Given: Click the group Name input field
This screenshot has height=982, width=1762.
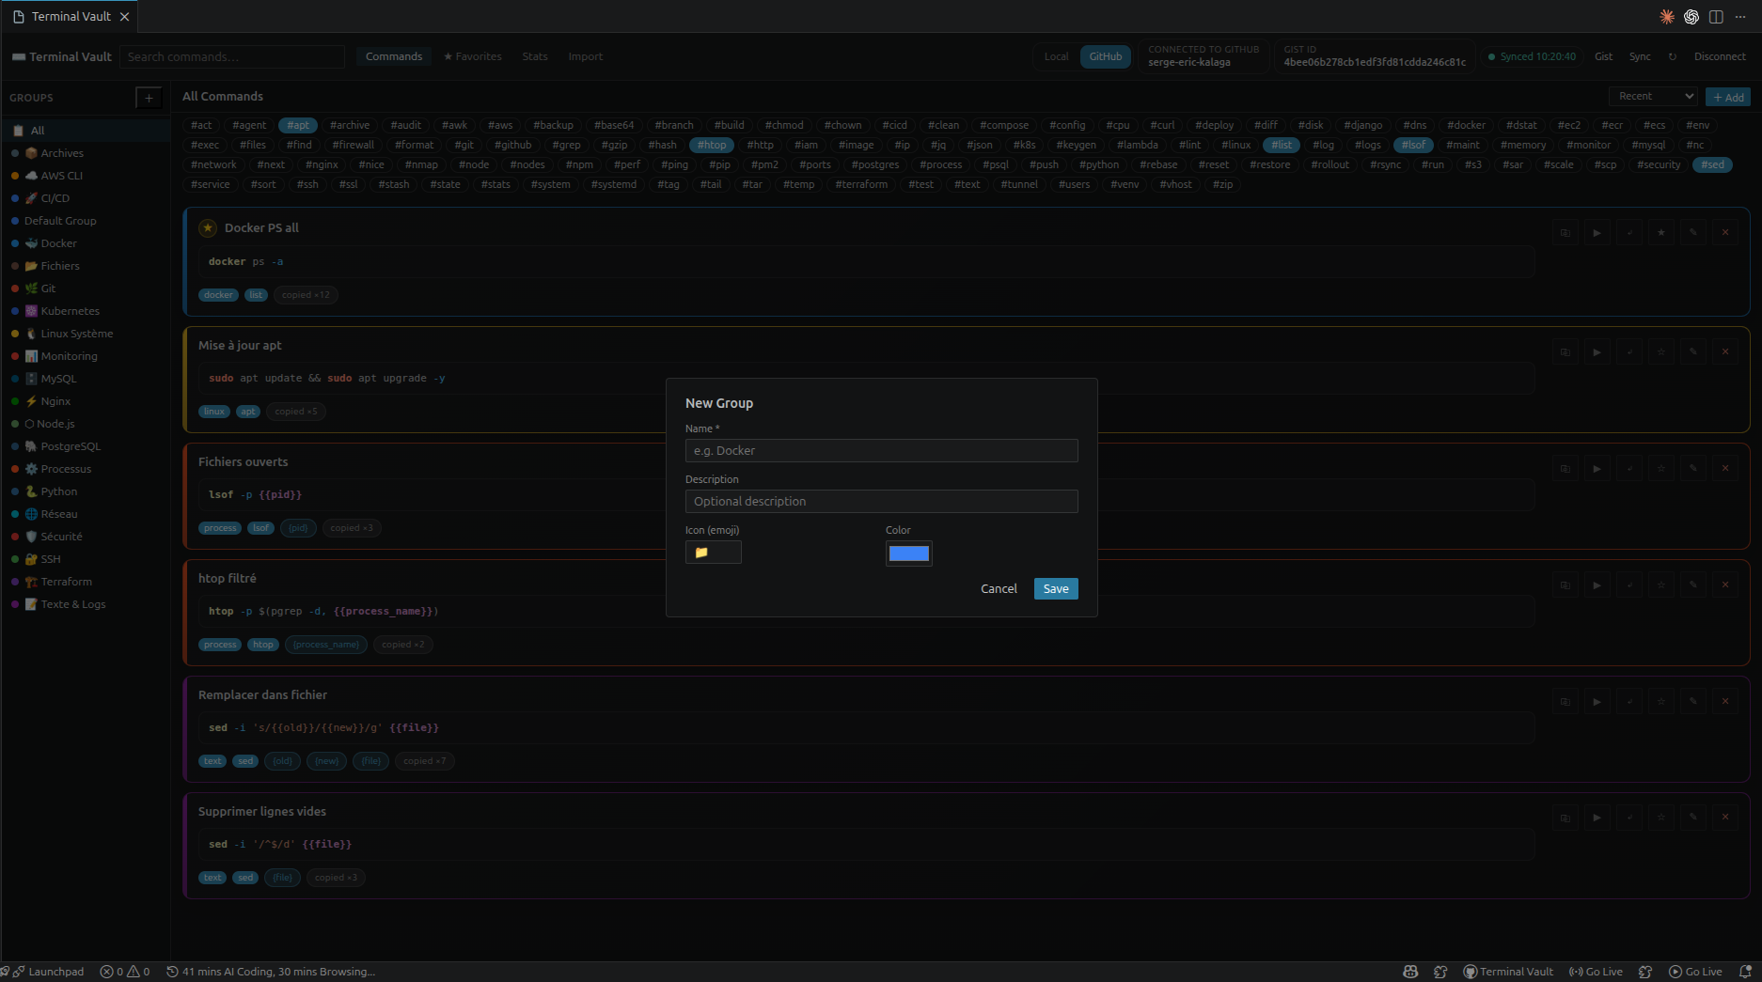Looking at the screenshot, I should coord(881,450).
